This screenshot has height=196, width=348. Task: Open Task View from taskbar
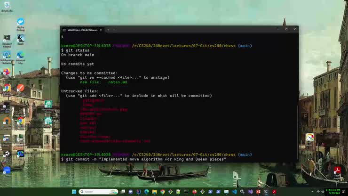(123, 192)
